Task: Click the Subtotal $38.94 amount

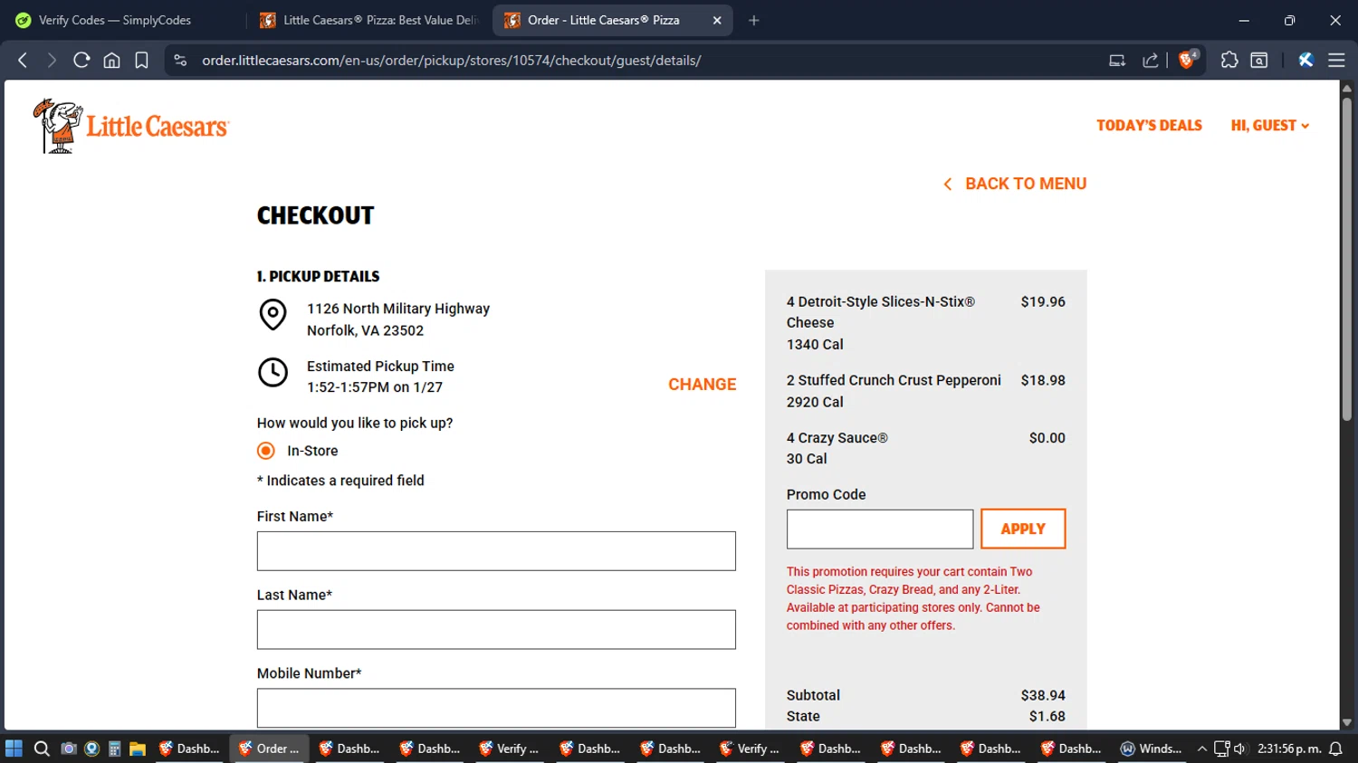Action: [1043, 695]
